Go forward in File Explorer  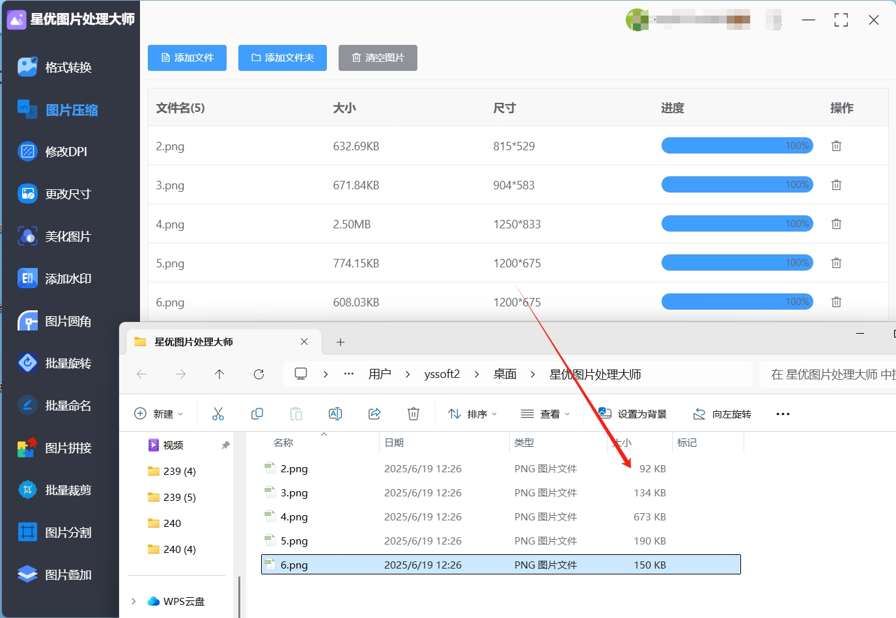point(180,374)
